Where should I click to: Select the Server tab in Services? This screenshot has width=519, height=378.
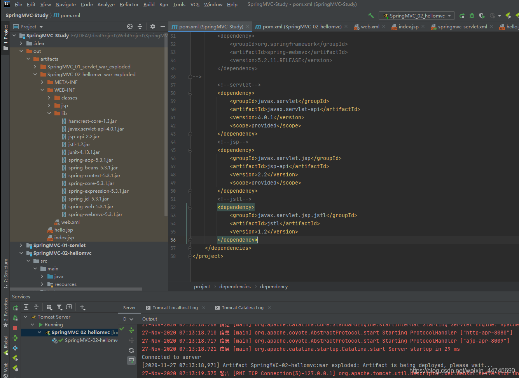point(129,308)
